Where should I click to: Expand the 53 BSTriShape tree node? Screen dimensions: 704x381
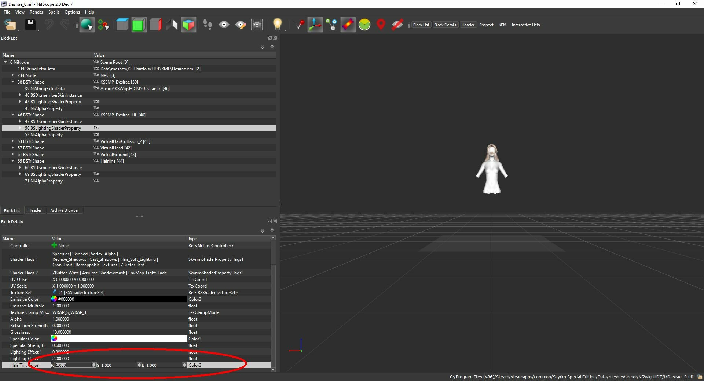click(x=13, y=141)
